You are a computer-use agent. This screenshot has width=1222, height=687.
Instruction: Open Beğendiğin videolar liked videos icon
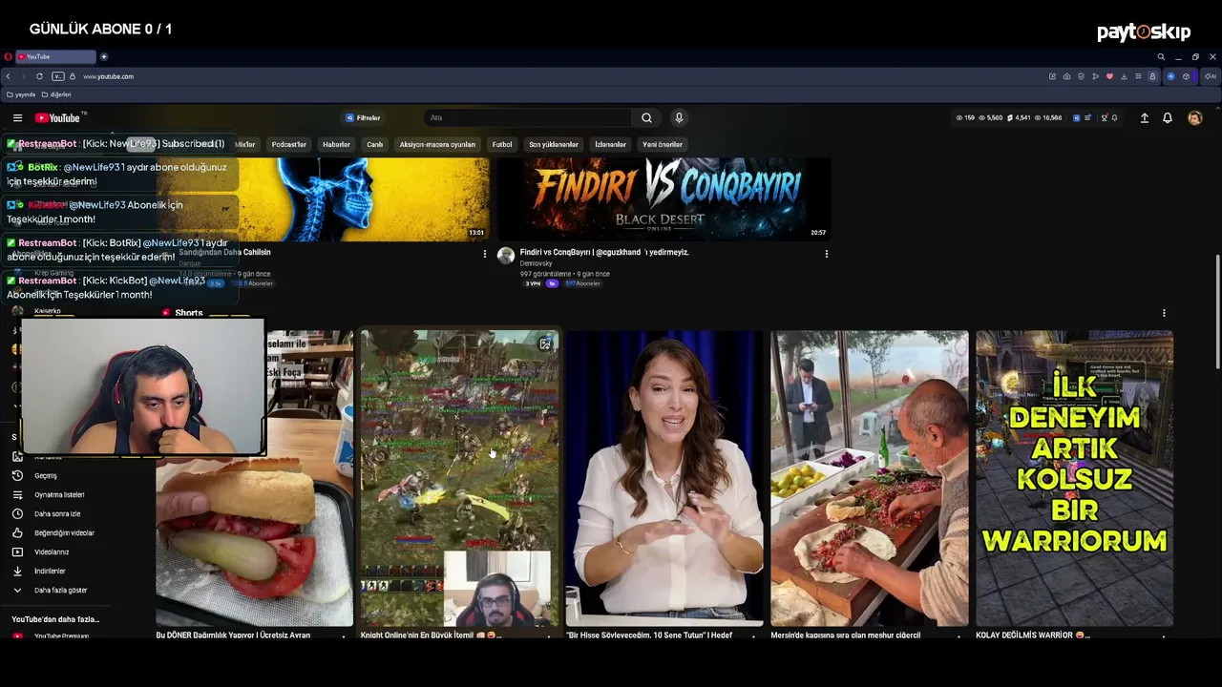click(17, 532)
